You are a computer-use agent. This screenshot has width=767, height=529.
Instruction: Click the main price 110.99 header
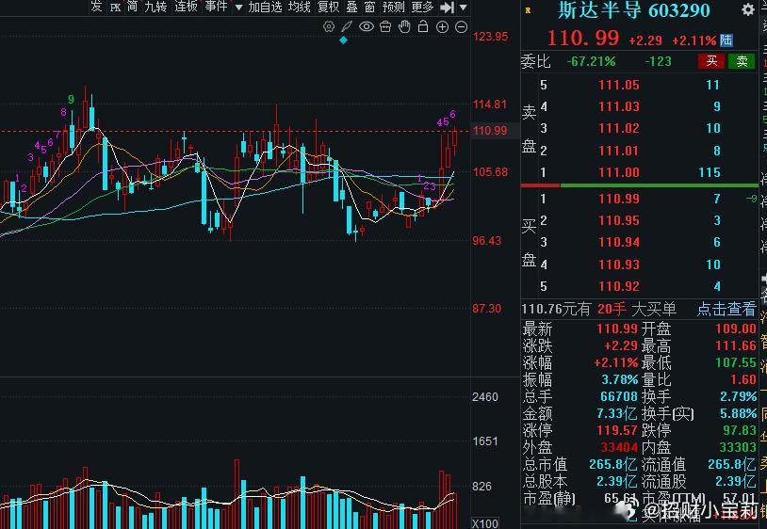tap(582, 38)
